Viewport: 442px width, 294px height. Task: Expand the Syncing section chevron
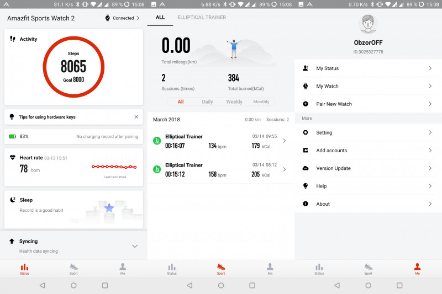tap(134, 246)
